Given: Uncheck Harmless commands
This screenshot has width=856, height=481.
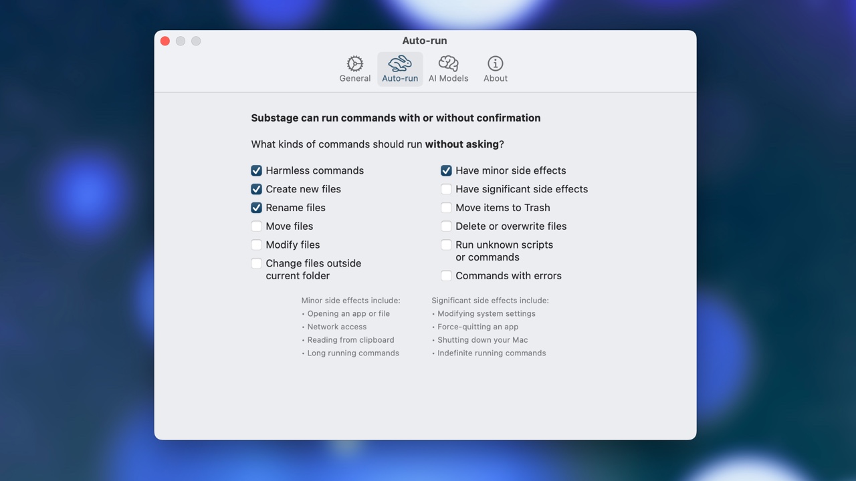Looking at the screenshot, I should (256, 170).
